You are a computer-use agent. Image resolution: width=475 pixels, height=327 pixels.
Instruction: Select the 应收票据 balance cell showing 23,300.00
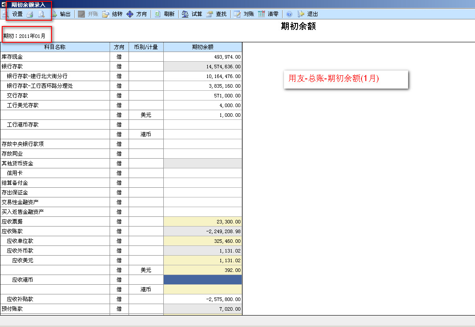(203, 222)
